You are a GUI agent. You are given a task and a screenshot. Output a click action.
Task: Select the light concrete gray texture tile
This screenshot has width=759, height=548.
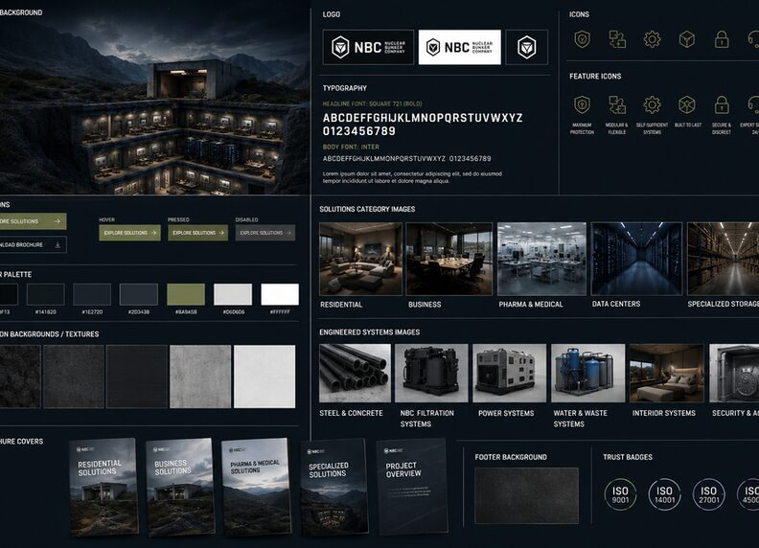(x=200, y=377)
